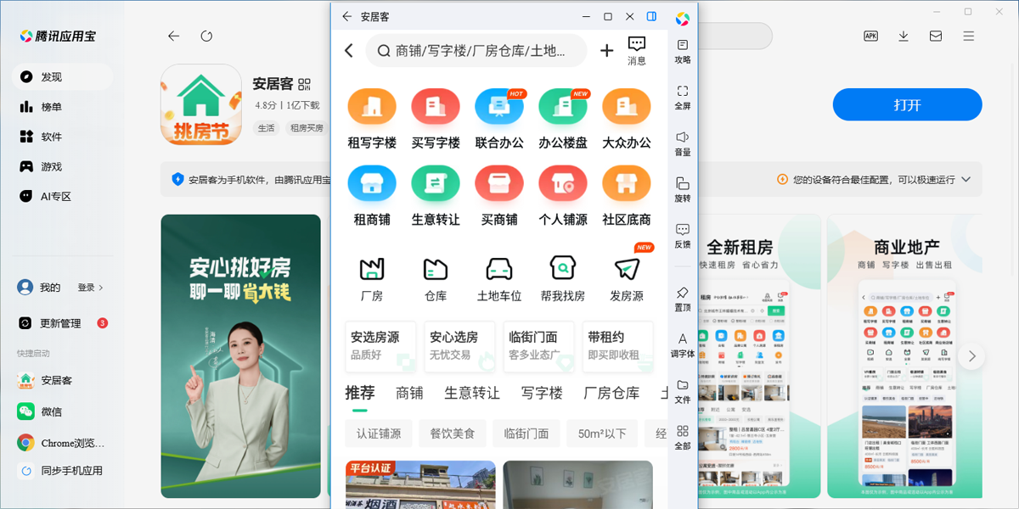The image size is (1019, 509).
Task: Select 发现 in the left sidebar
Action: click(62, 77)
